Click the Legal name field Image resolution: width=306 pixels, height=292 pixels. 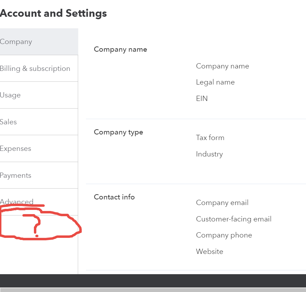215,82
